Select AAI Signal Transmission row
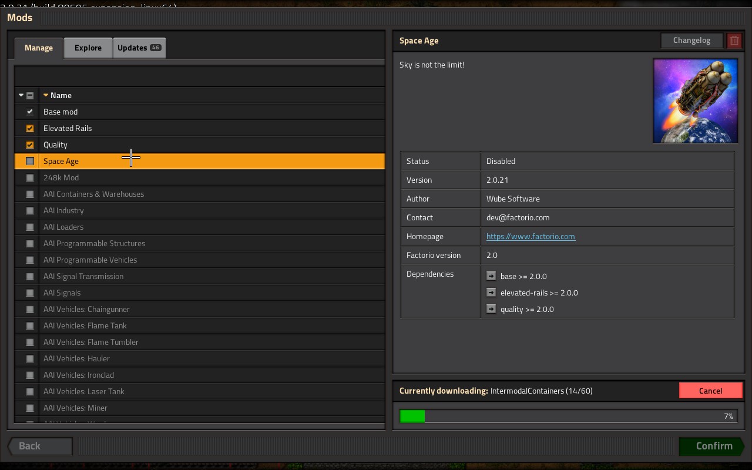 click(200, 276)
